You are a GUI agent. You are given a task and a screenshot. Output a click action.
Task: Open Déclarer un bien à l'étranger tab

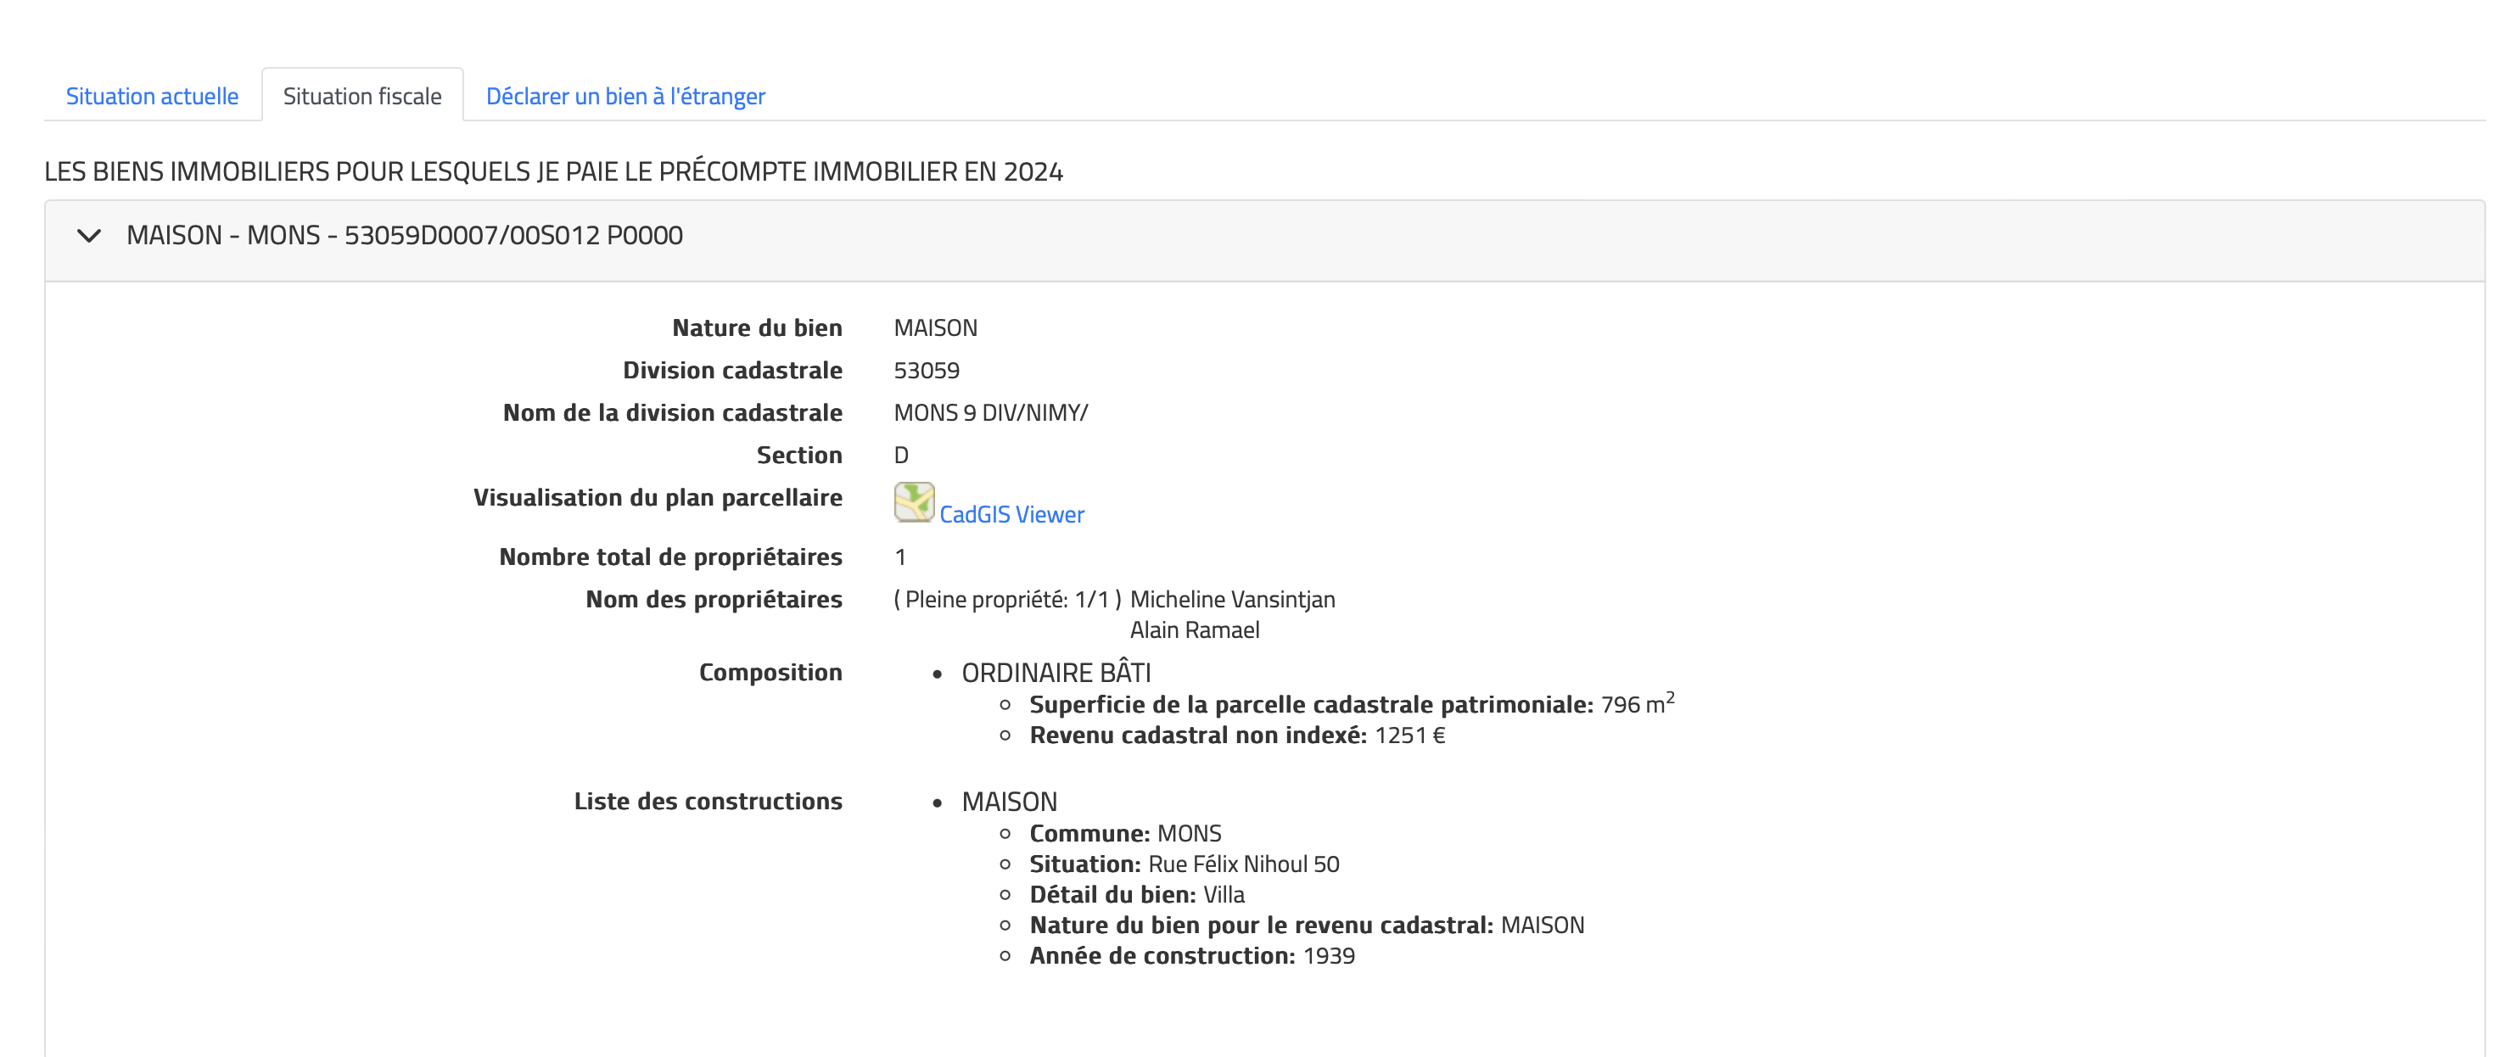tap(624, 96)
